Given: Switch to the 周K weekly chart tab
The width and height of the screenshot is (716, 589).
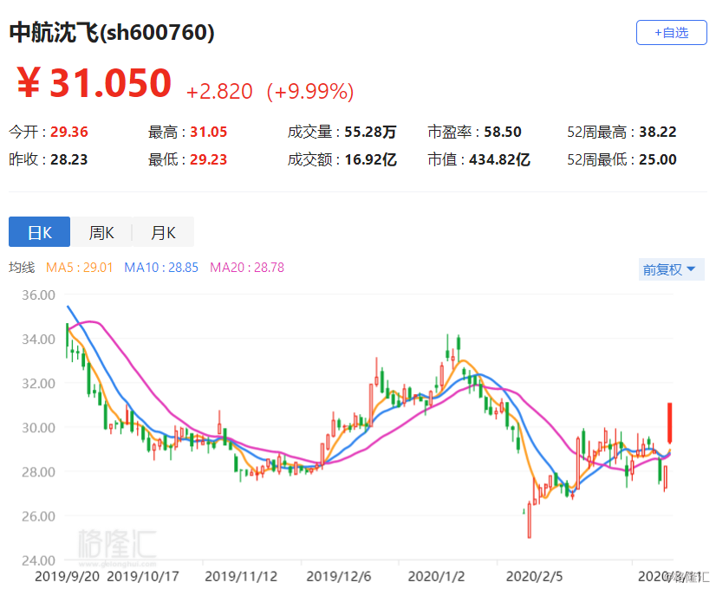Looking at the screenshot, I should pyautogui.click(x=101, y=232).
